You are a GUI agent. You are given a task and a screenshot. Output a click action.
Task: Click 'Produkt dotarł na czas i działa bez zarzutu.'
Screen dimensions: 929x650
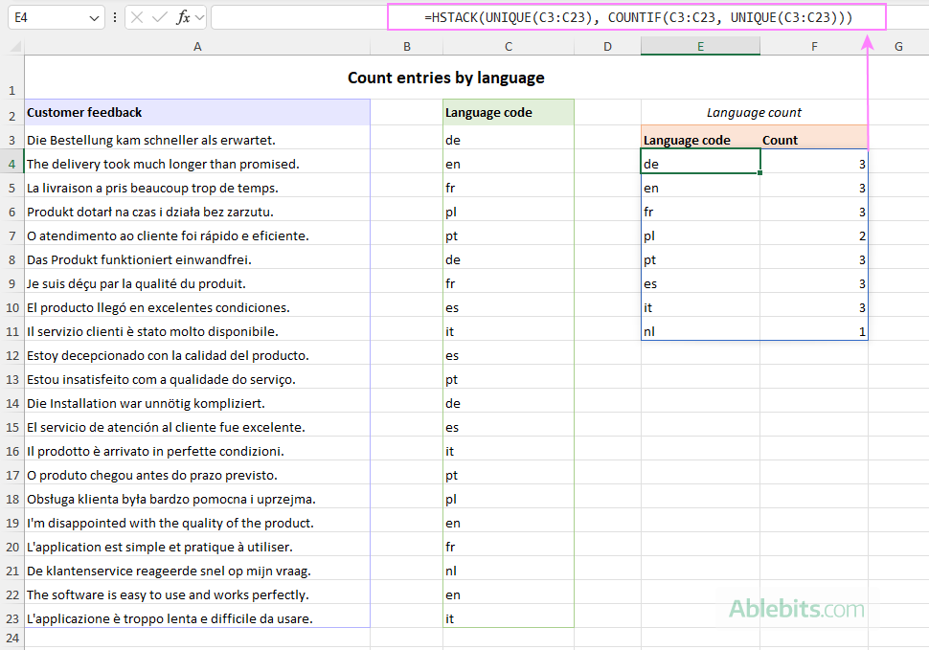150,212
